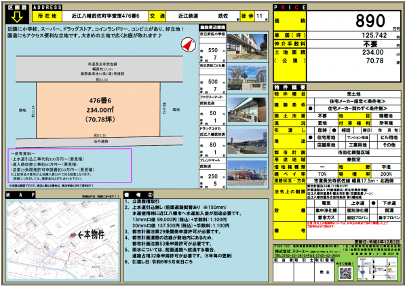407x287 pixels.
Task: Click the 所在地 label
Action: point(47,16)
